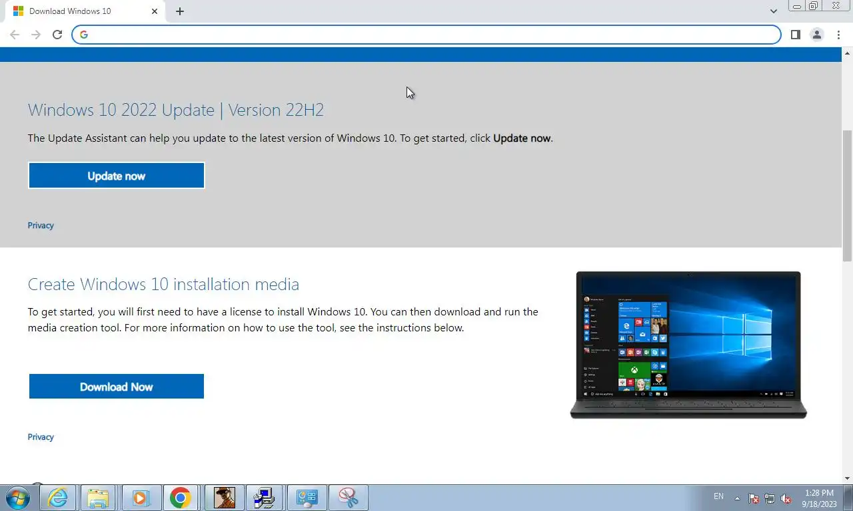
Task: Click the Windows 10 laptop image
Action: click(688, 345)
